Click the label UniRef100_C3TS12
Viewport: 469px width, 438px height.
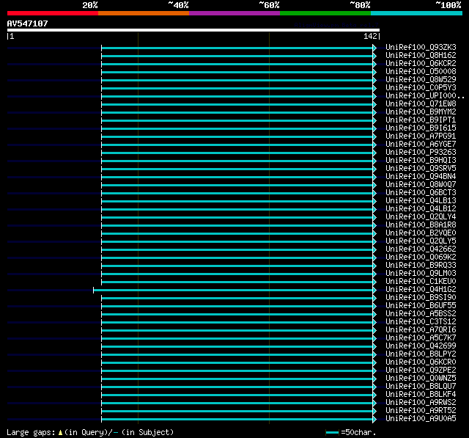click(x=421, y=322)
